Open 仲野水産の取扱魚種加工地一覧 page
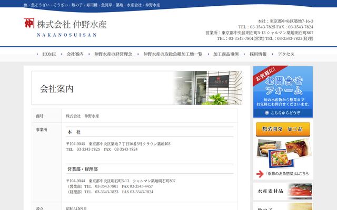The height and width of the screenshot is (210, 337). click(x=173, y=54)
